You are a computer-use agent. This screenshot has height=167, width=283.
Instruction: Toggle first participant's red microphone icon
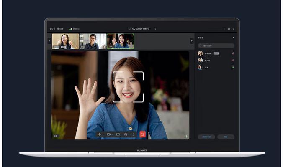coord(233,53)
